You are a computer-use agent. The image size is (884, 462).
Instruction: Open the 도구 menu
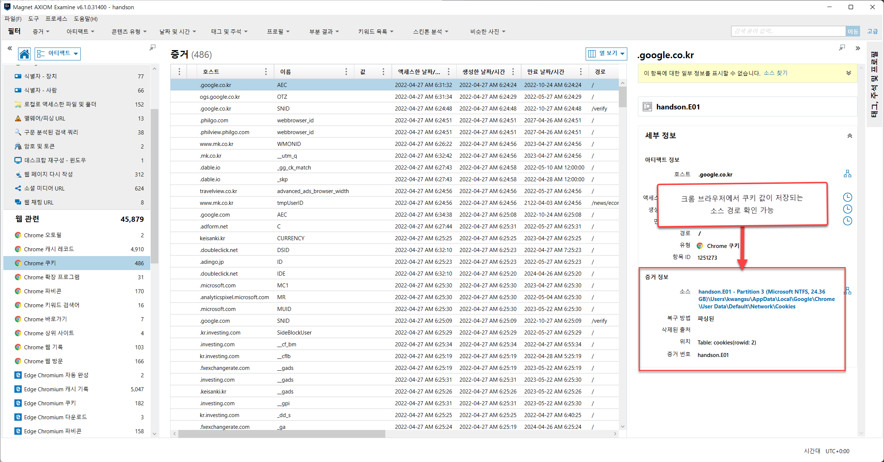tap(34, 19)
